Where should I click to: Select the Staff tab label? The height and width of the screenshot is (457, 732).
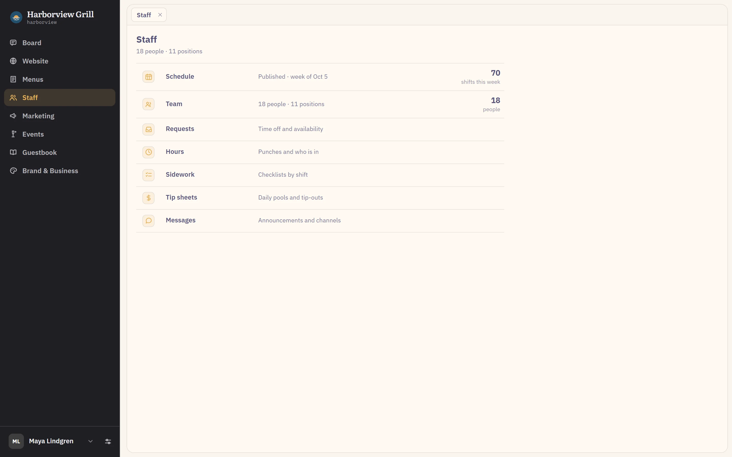coord(144,15)
